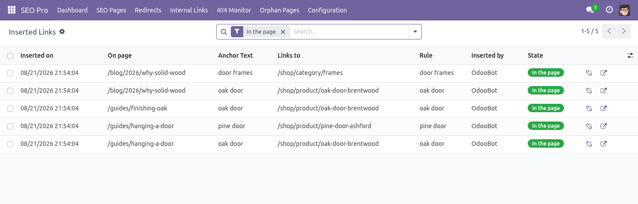Open the Dashboard menu
The width and height of the screenshot is (638, 204).
click(72, 10)
